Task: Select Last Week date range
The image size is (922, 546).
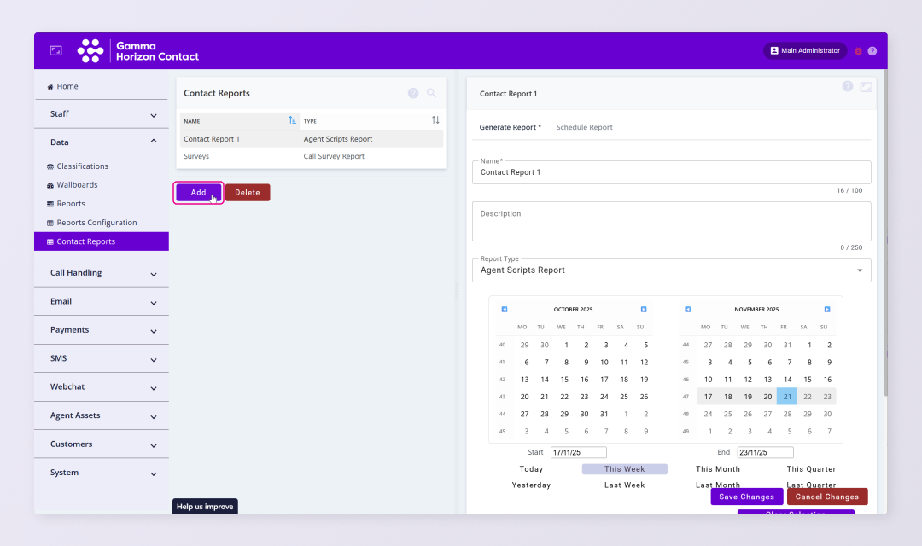Action: point(624,485)
